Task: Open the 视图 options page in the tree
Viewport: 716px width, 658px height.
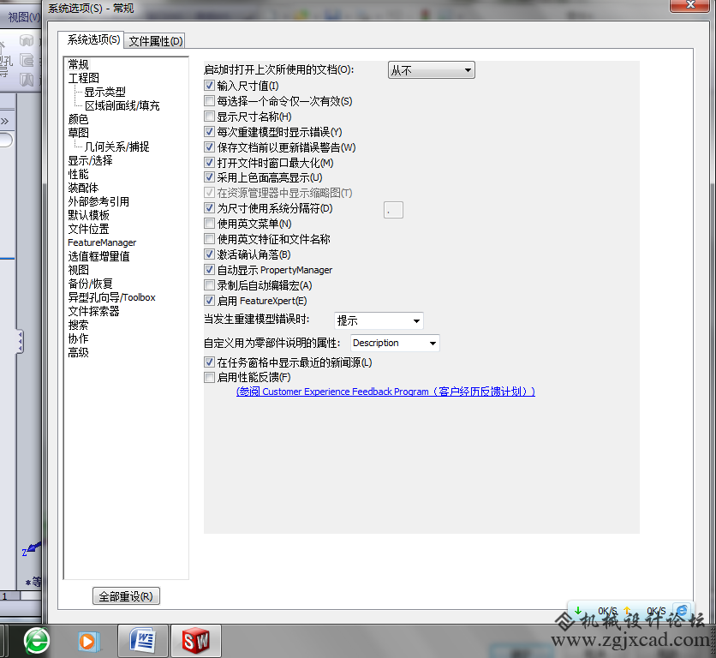Action: click(78, 270)
